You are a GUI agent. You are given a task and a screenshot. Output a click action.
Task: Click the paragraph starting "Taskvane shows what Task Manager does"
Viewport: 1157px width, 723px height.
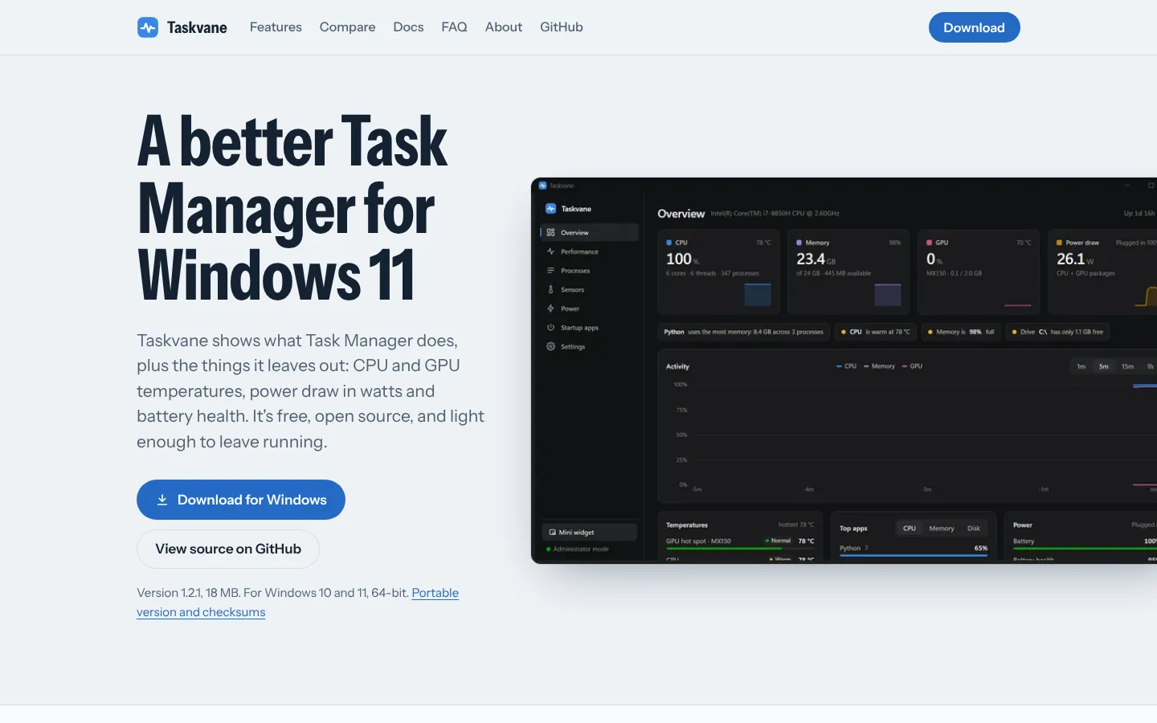(311, 391)
